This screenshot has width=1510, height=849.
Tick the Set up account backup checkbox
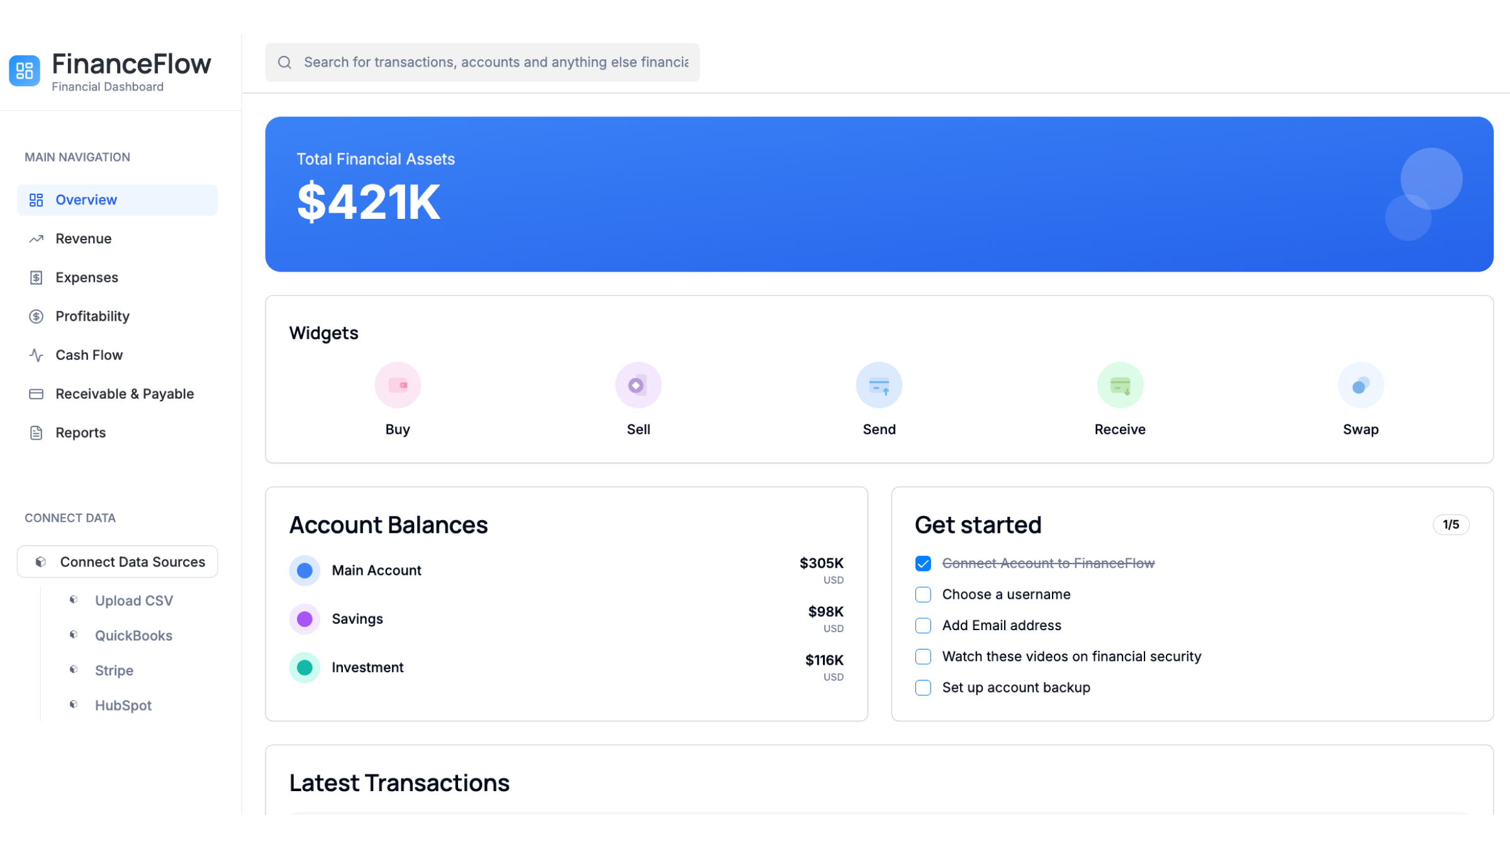tap(923, 687)
